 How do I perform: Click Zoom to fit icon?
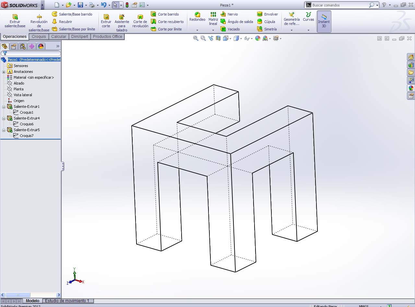(x=196, y=38)
